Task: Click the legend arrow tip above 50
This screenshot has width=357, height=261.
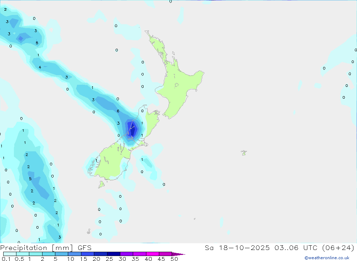Action: coord(178,254)
